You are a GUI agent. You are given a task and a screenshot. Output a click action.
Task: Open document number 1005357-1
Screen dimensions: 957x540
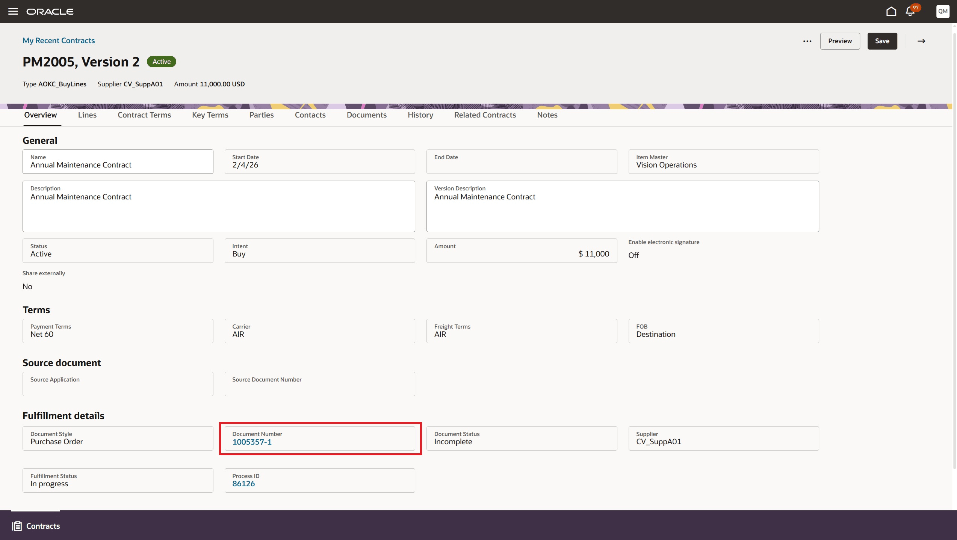(x=252, y=442)
